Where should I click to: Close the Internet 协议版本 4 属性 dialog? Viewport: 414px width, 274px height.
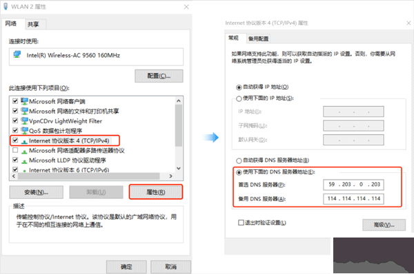point(408,23)
